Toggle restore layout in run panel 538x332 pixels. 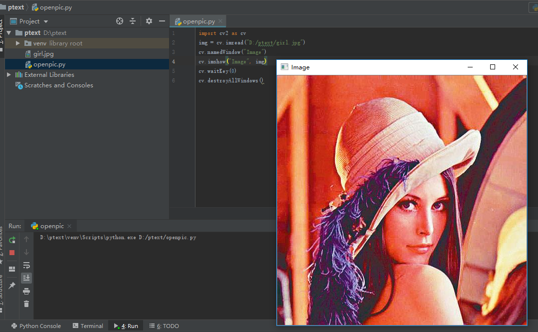tap(11, 268)
